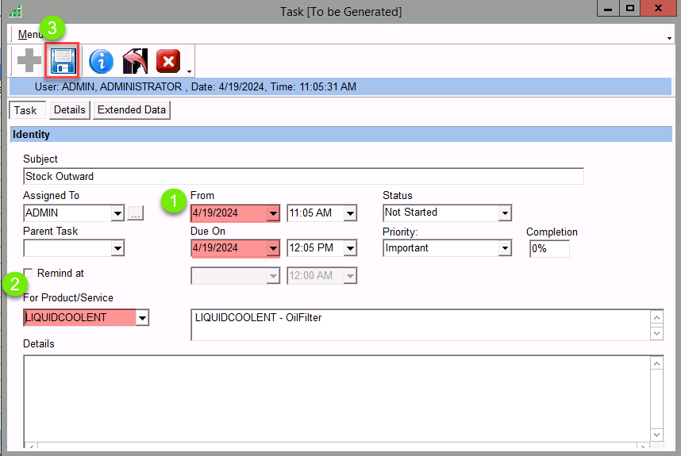Click the Completion percentage field
Screen dimensions: 681x456
[x=549, y=249]
